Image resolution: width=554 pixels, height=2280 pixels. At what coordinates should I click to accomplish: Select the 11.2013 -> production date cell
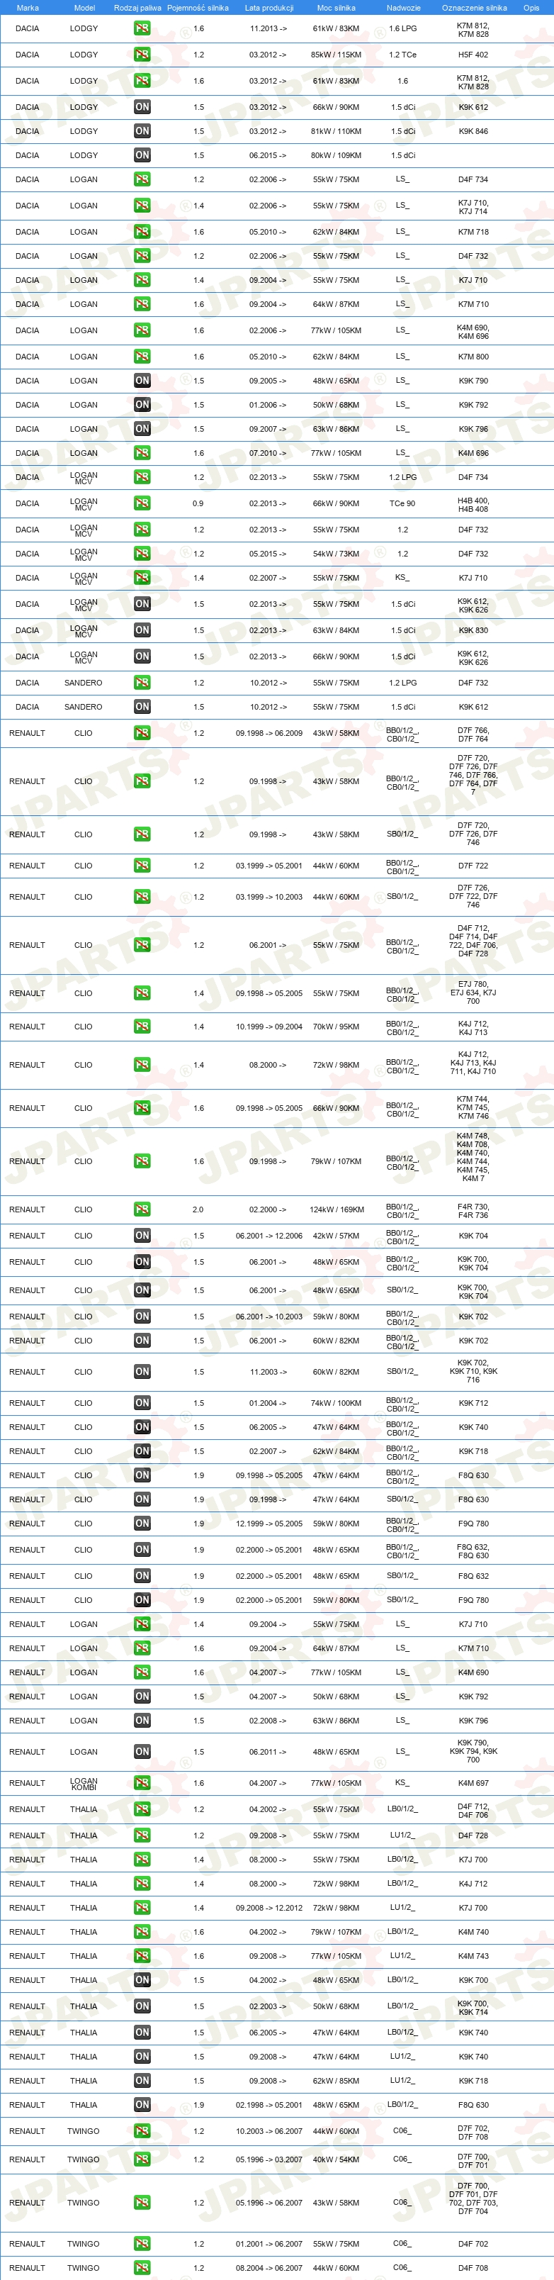coord(268,28)
